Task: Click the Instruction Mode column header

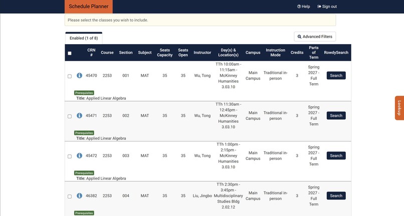Action: [275, 52]
